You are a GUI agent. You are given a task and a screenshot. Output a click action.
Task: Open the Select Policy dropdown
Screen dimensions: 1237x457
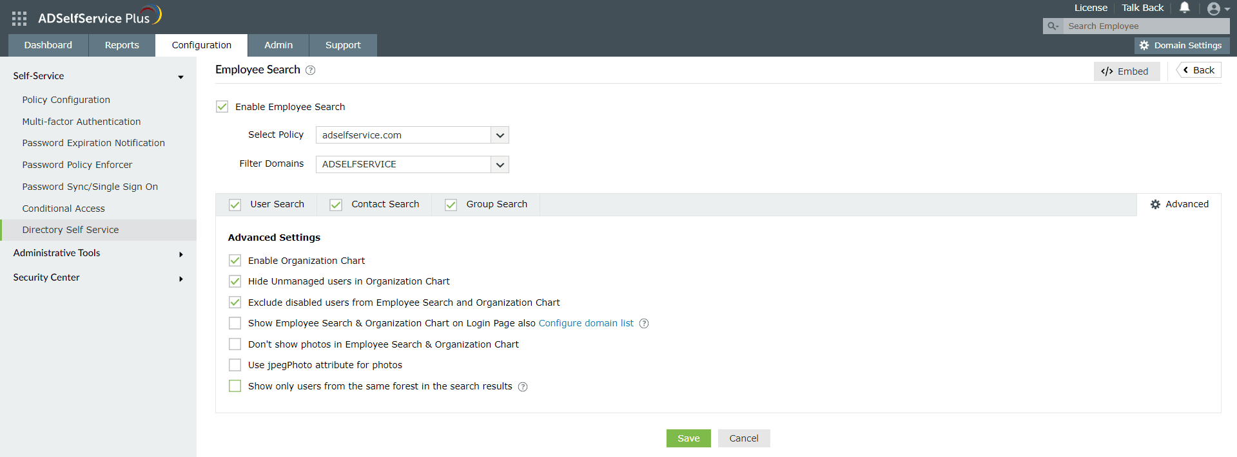pos(500,135)
